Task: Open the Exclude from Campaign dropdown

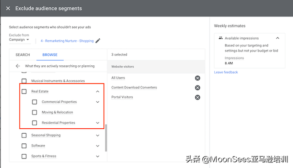Action: (19, 39)
